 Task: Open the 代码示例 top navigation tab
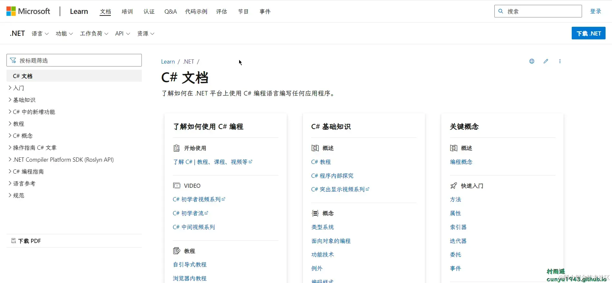[x=196, y=12]
